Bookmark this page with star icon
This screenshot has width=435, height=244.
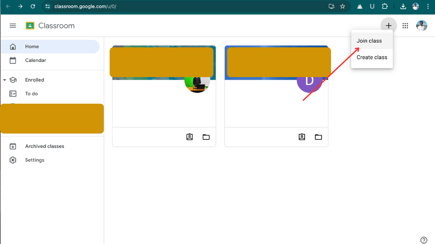[342, 6]
